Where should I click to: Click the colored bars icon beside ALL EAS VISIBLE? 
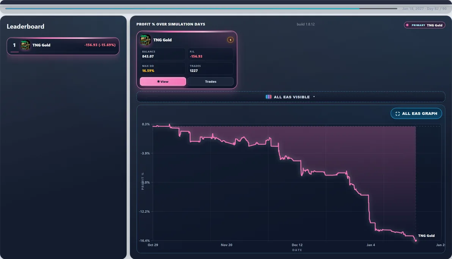(x=268, y=97)
